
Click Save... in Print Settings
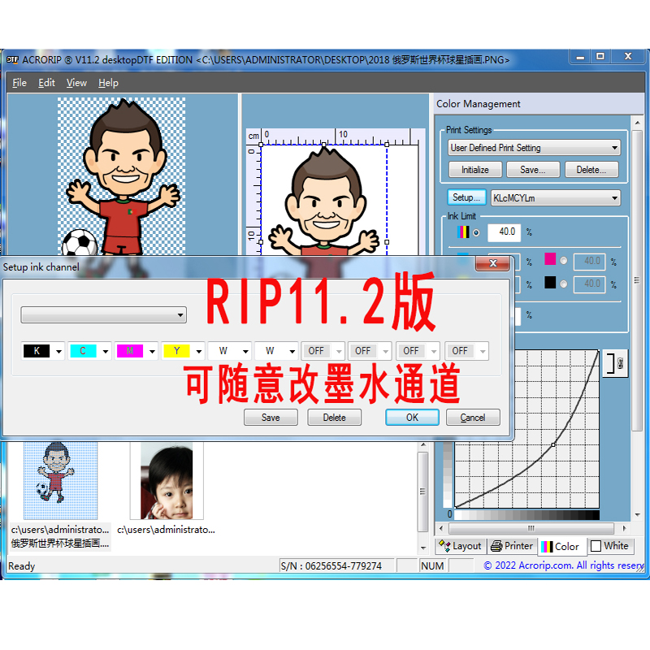[533, 170]
